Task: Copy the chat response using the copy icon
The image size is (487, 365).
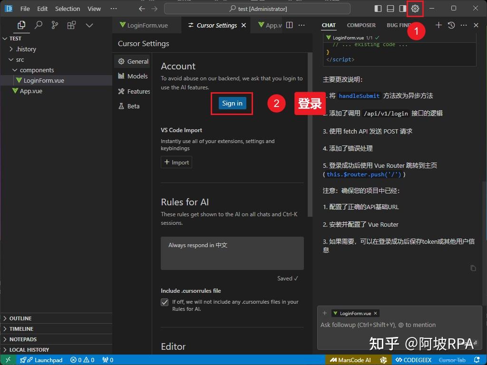Action: (x=473, y=268)
